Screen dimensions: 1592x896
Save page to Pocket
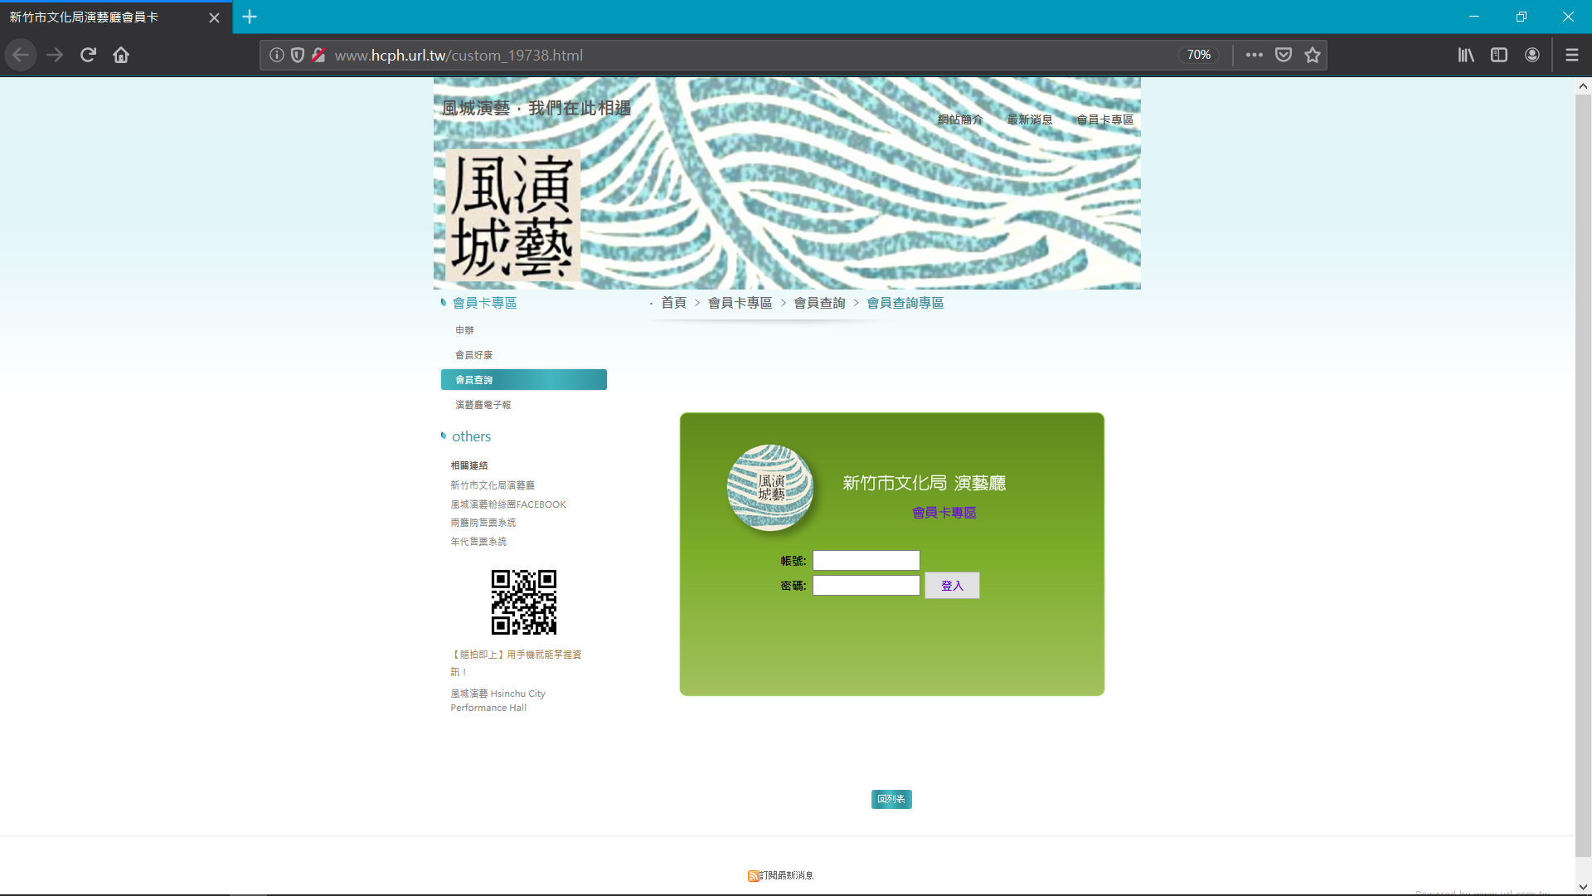[1284, 55]
